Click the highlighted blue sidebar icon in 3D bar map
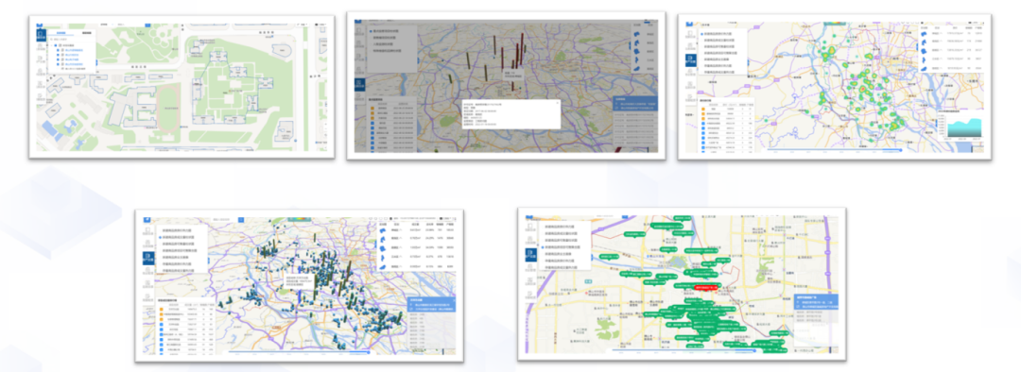 point(359,85)
